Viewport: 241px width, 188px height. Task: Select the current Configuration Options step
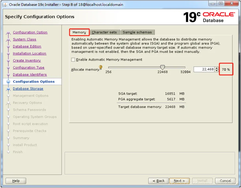(34, 82)
